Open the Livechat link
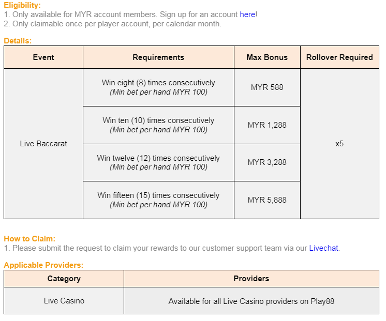 pos(323,248)
